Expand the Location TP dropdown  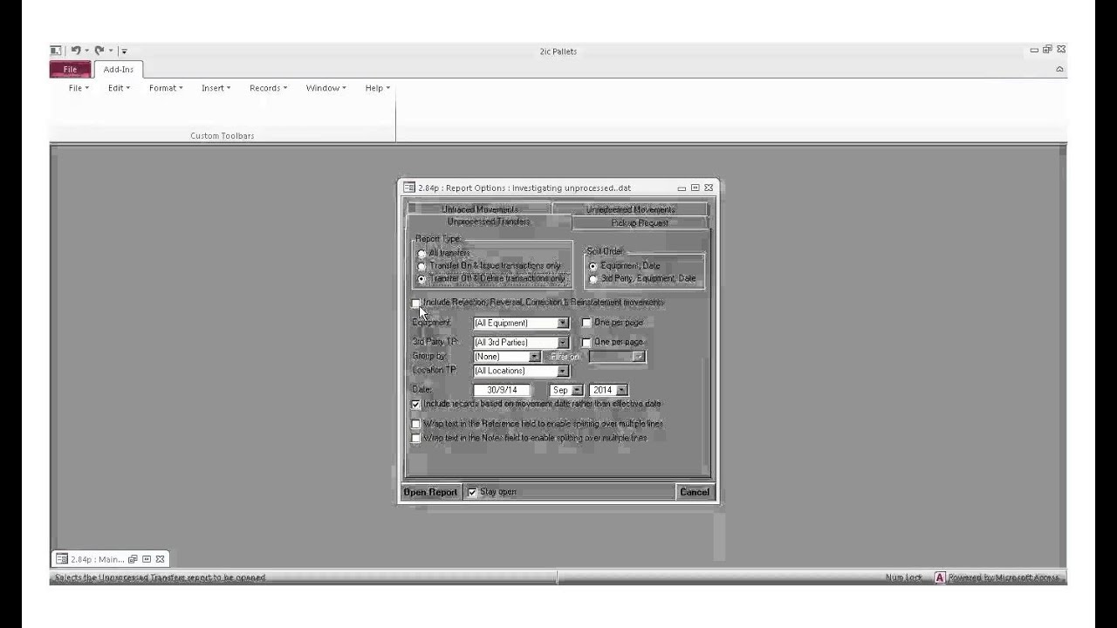tap(563, 371)
